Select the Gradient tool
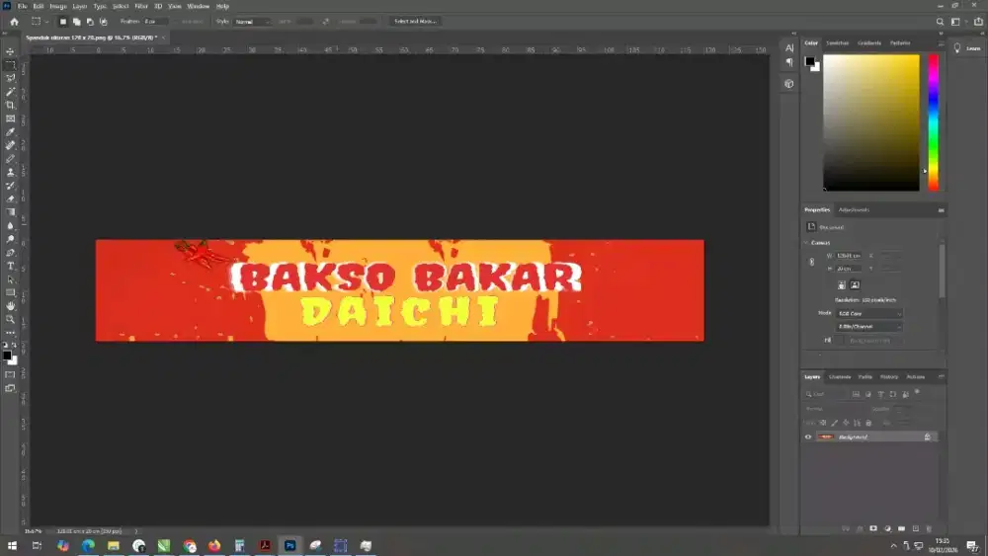Image resolution: width=988 pixels, height=556 pixels. (10, 212)
